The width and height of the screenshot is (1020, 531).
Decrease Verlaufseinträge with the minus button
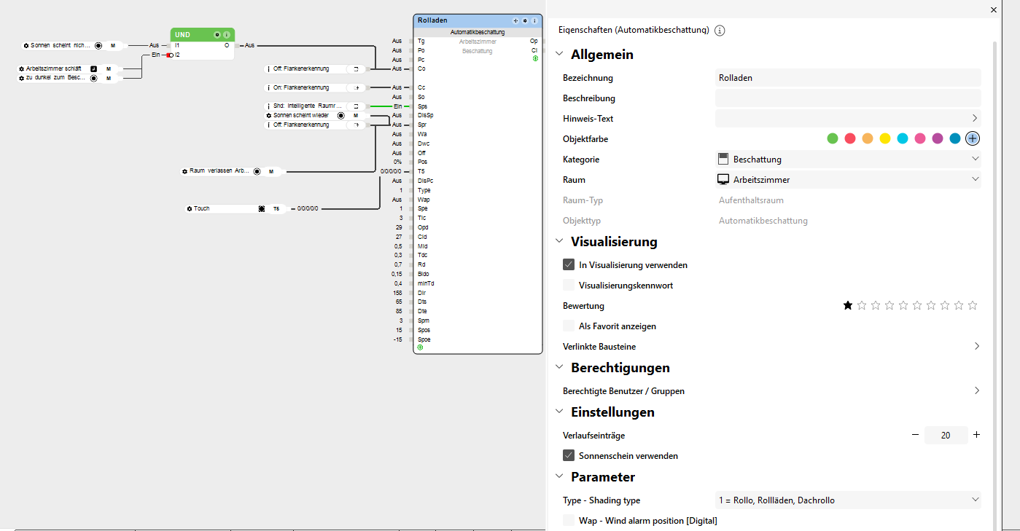pos(916,435)
